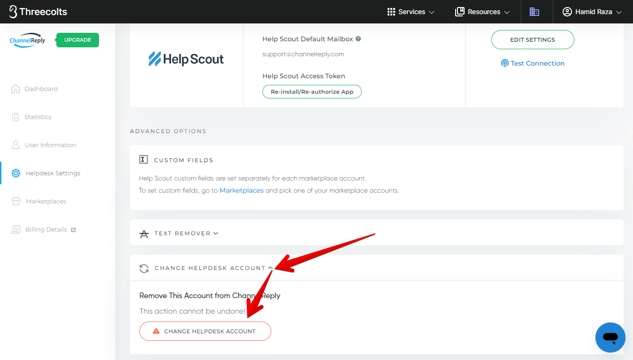The width and height of the screenshot is (633, 360).
Task: Click the Change Helpdesk Account refresh icon
Action: (x=144, y=269)
